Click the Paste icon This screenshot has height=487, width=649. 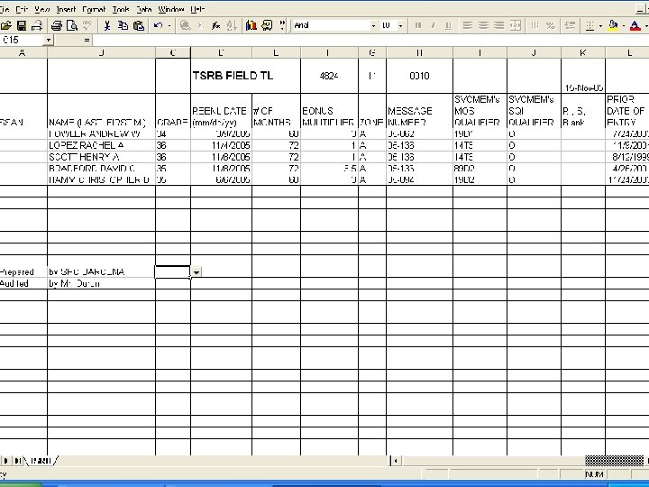(139, 25)
